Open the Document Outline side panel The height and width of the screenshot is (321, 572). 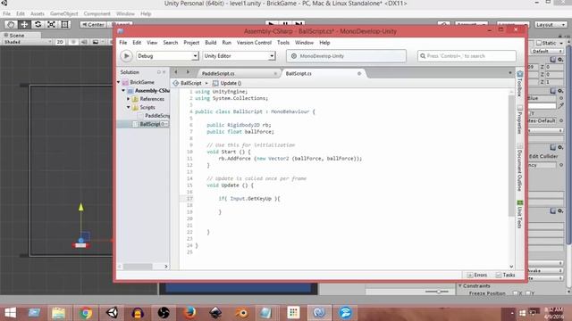coord(520,168)
